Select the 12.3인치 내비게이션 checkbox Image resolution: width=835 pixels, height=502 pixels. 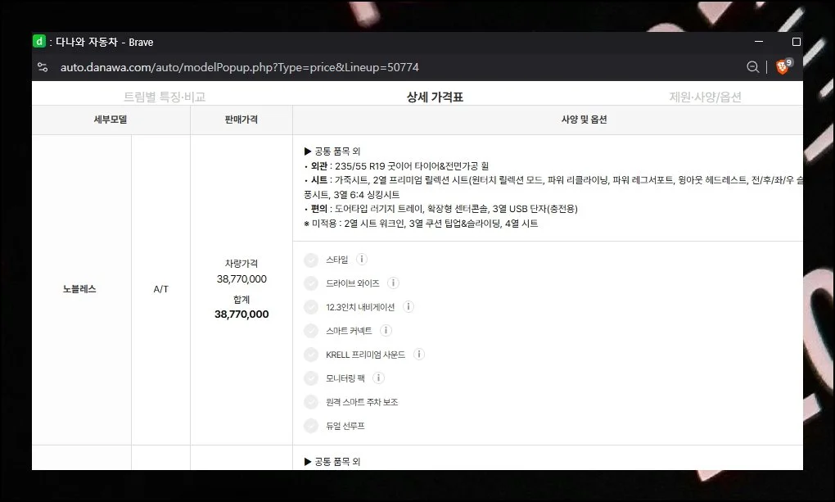pyautogui.click(x=311, y=307)
